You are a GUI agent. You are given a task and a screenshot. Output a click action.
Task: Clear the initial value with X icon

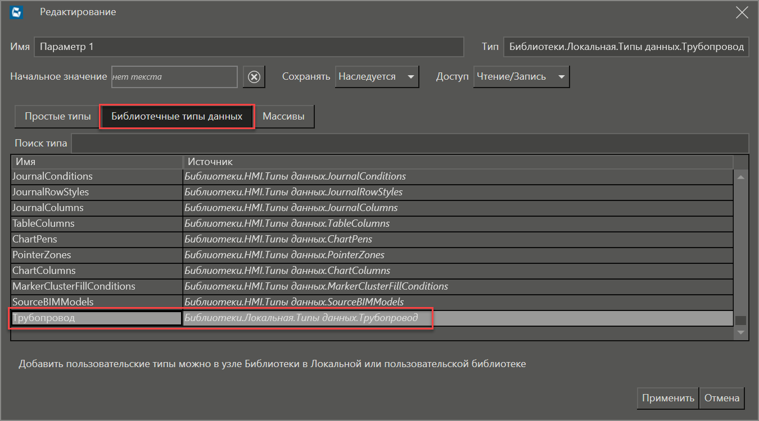tap(254, 77)
